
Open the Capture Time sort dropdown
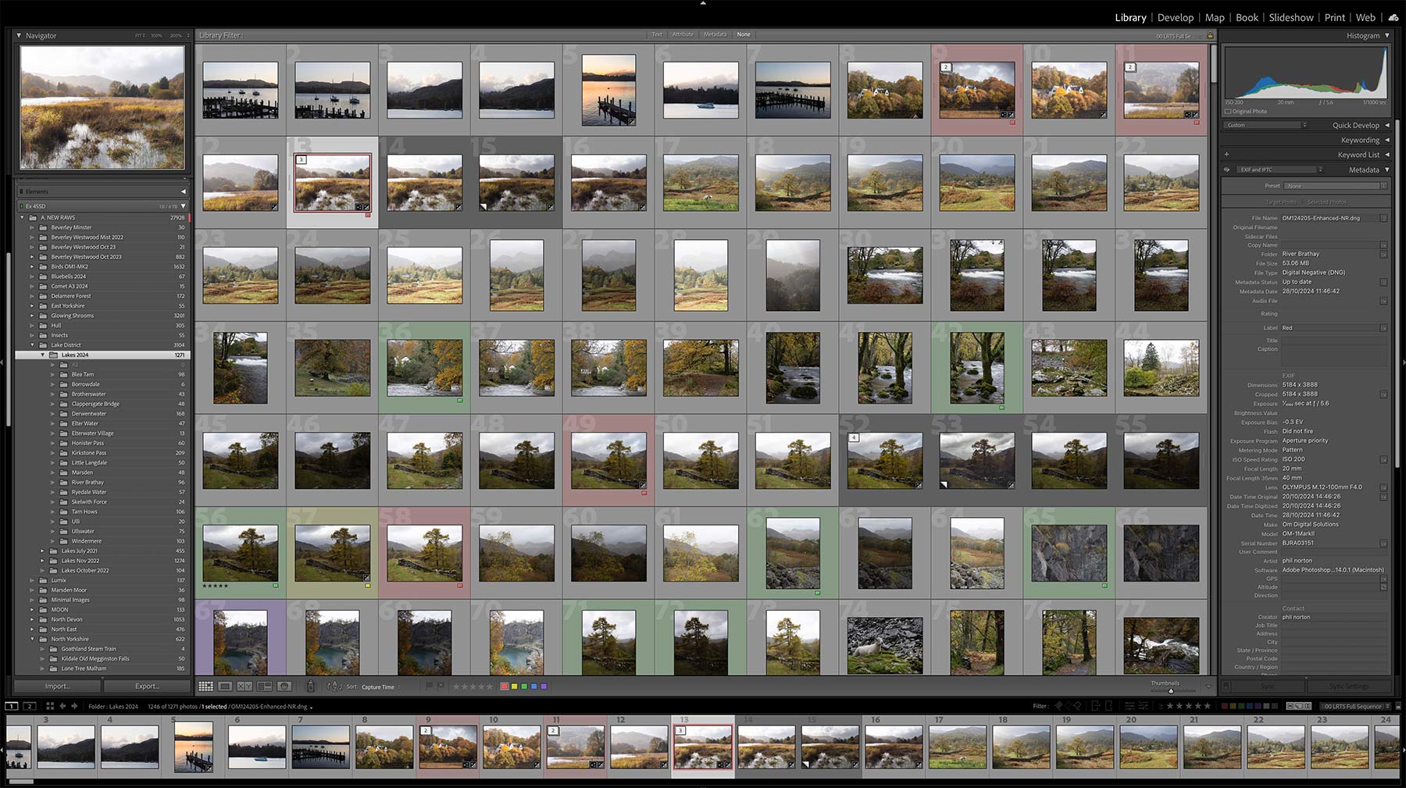coord(380,687)
